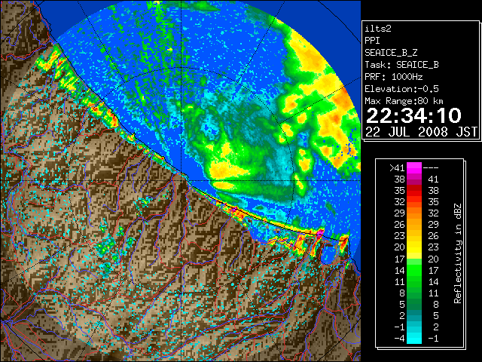
Task: Pick the orange 29–32 dBZ legend swatch
Action: pyautogui.click(x=414, y=213)
